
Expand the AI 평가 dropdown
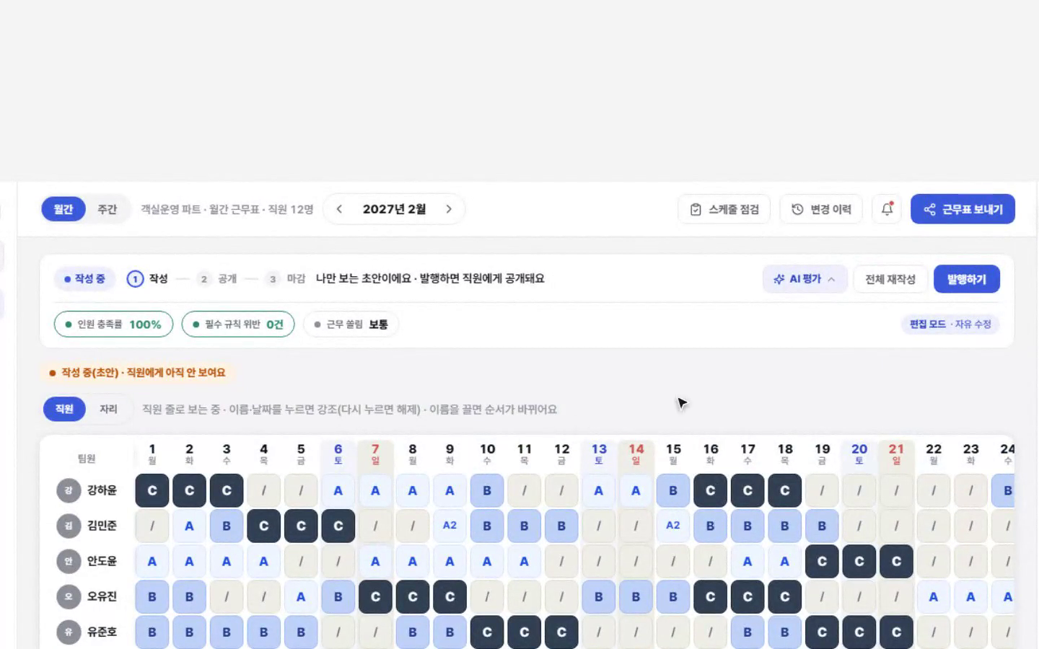pos(805,279)
